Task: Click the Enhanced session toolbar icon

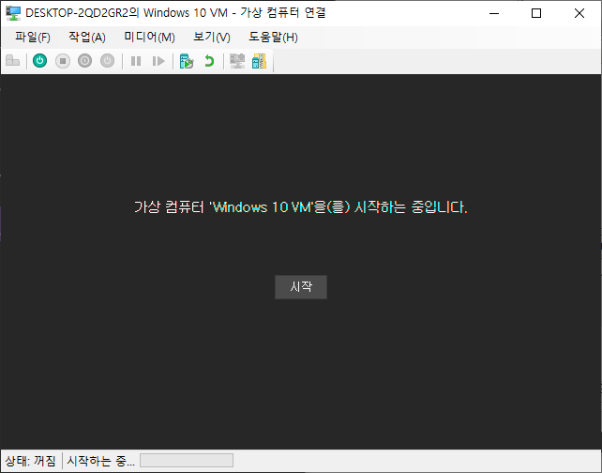Action: (237, 61)
